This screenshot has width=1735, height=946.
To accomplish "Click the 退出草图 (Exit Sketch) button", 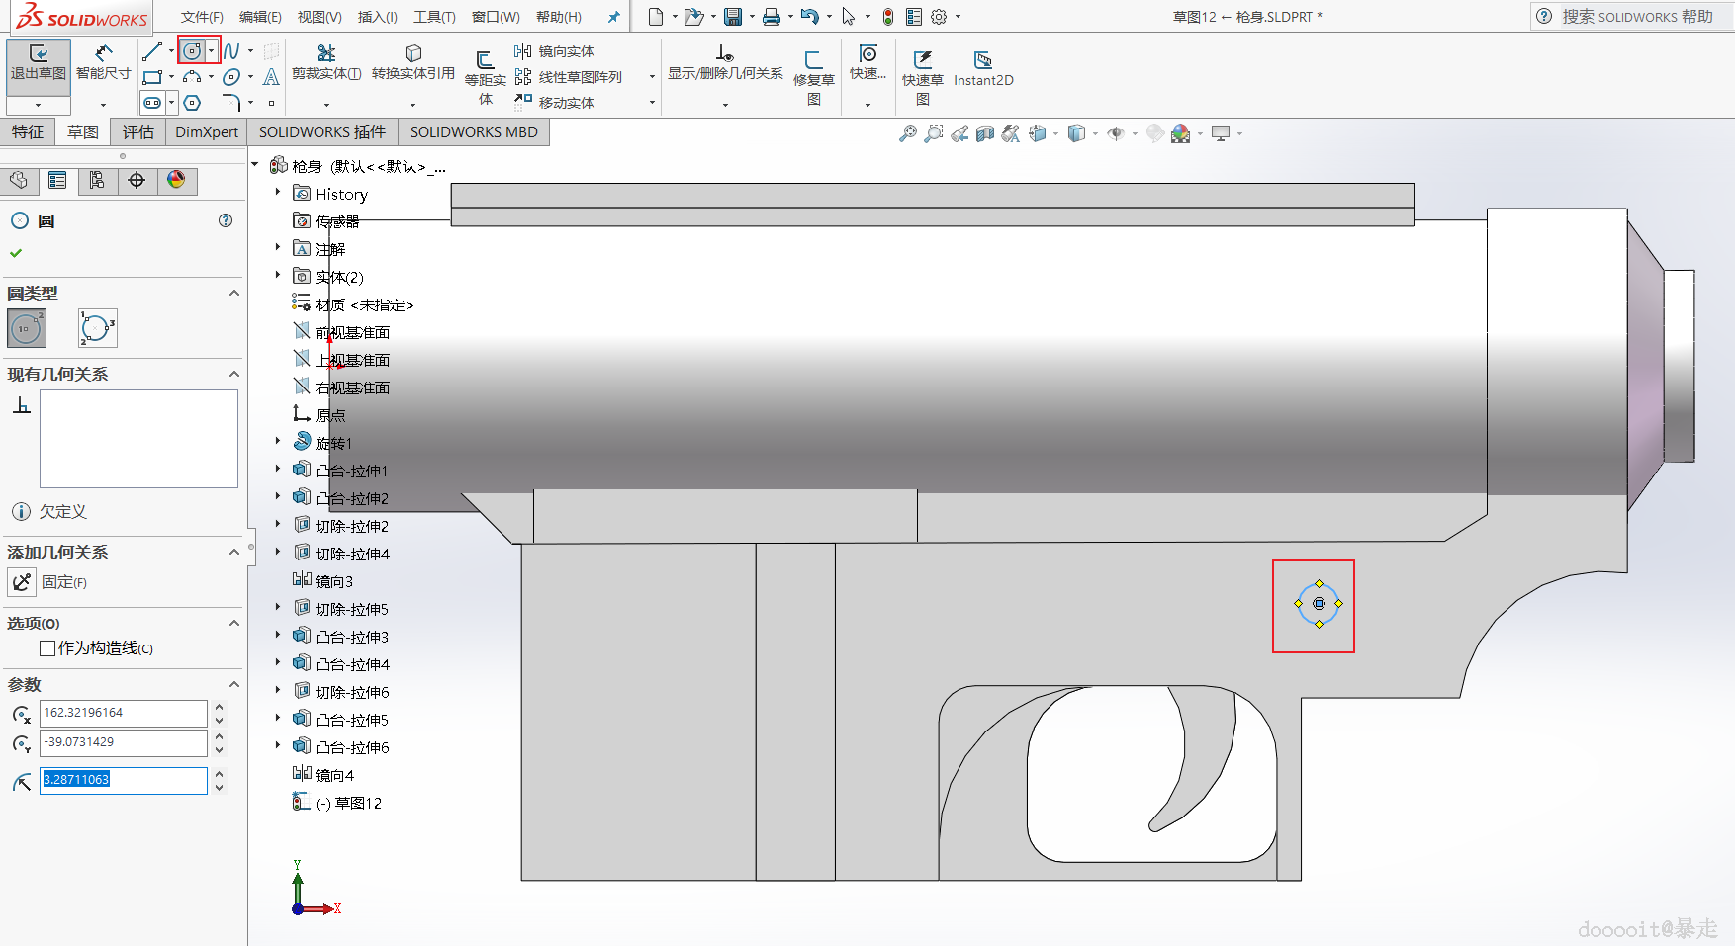I will tap(39, 63).
